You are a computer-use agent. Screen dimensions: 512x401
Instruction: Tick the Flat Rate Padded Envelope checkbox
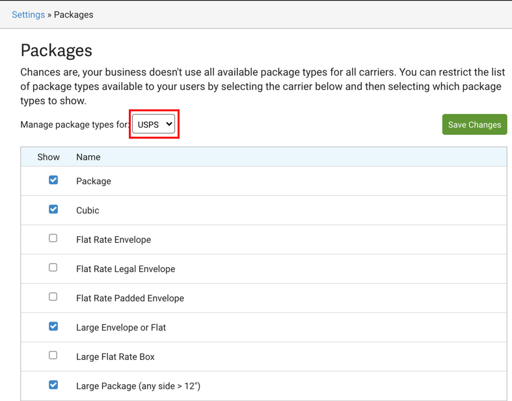click(x=53, y=297)
